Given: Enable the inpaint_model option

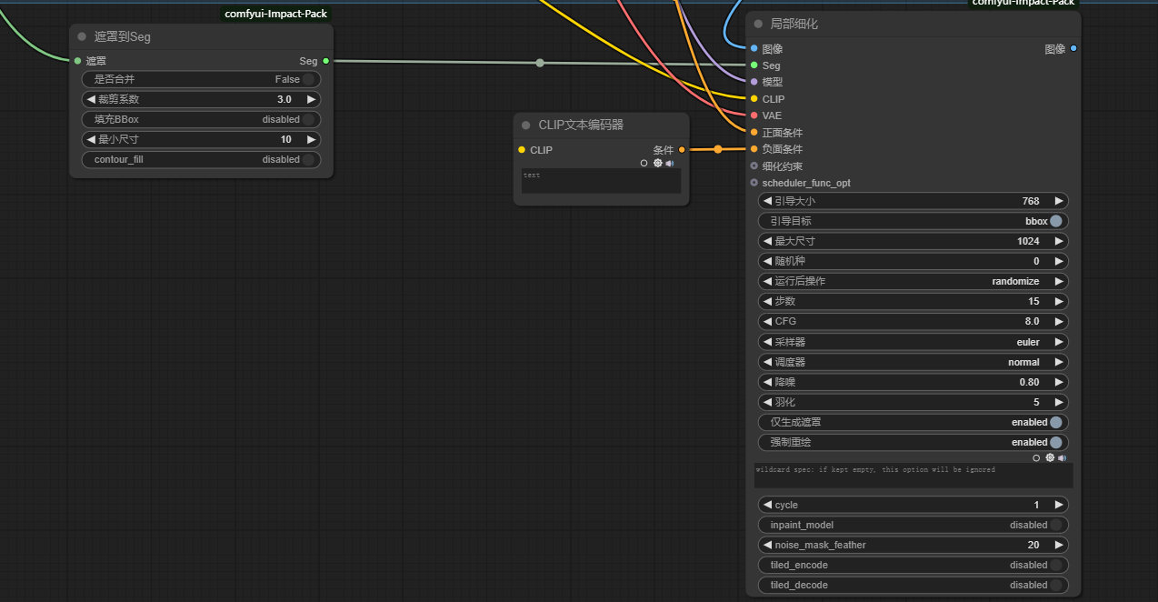Looking at the screenshot, I should click(x=1054, y=525).
